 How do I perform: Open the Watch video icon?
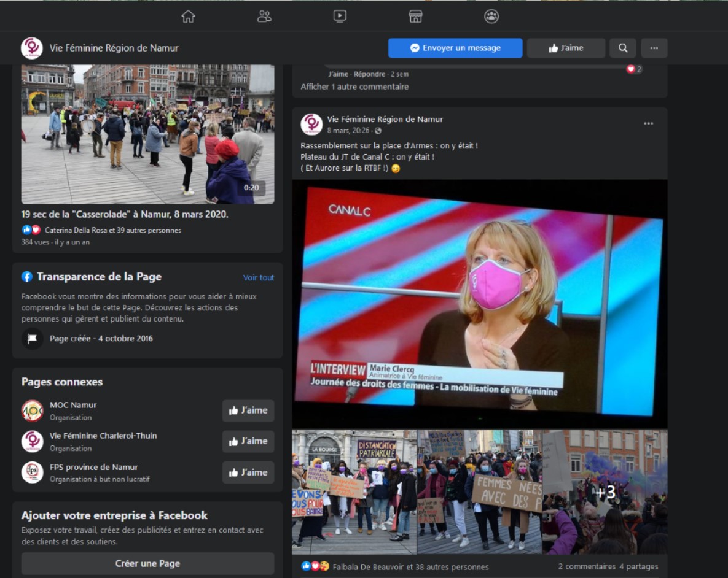tap(340, 17)
